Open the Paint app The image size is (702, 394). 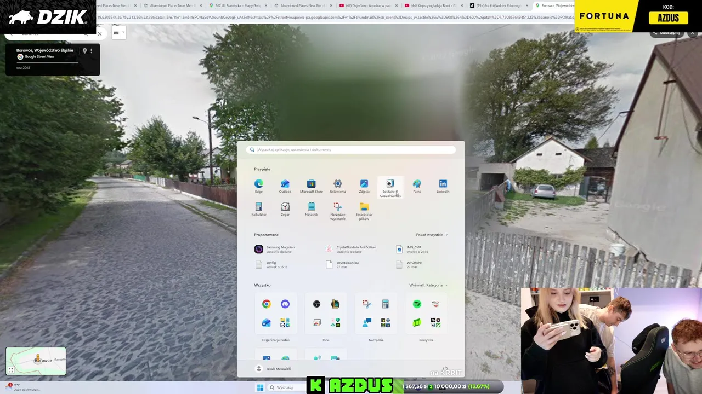[417, 186]
